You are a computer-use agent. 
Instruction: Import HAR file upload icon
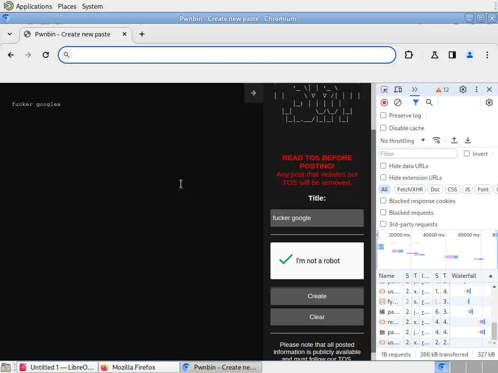pyautogui.click(x=454, y=140)
